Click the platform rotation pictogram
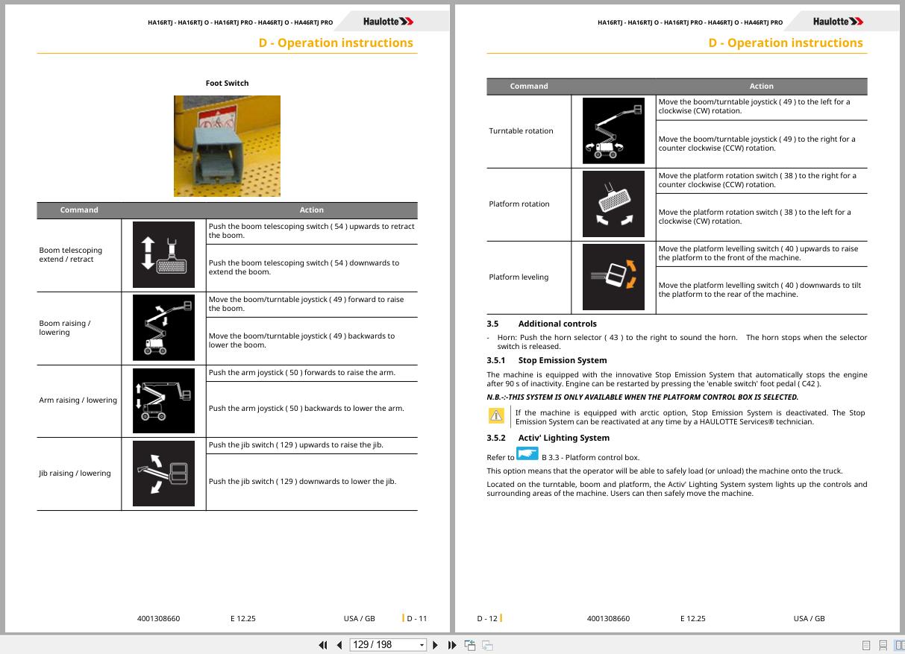905x654 pixels. point(613,204)
